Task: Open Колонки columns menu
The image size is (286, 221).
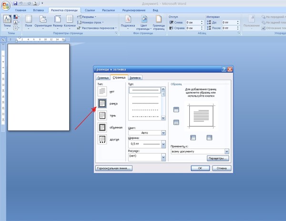Action: [70, 22]
